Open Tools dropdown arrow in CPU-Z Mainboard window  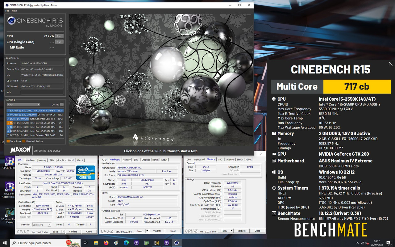point(147,231)
